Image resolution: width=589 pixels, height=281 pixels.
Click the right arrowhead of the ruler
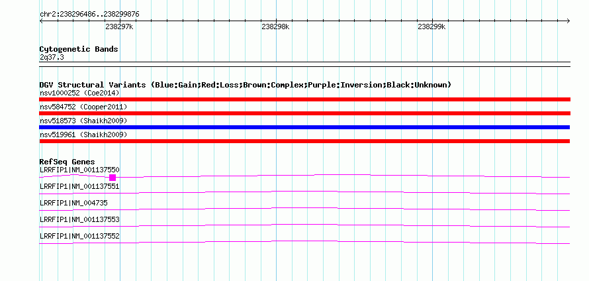[568, 21]
